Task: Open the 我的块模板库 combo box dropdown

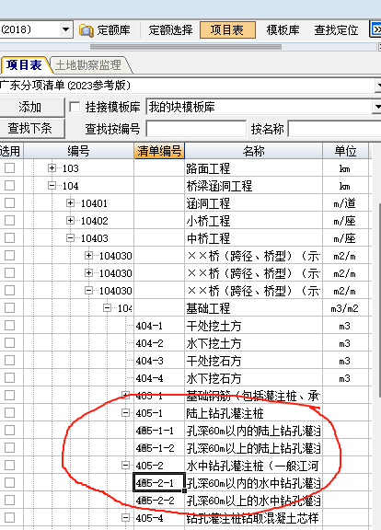Action: 377,107
